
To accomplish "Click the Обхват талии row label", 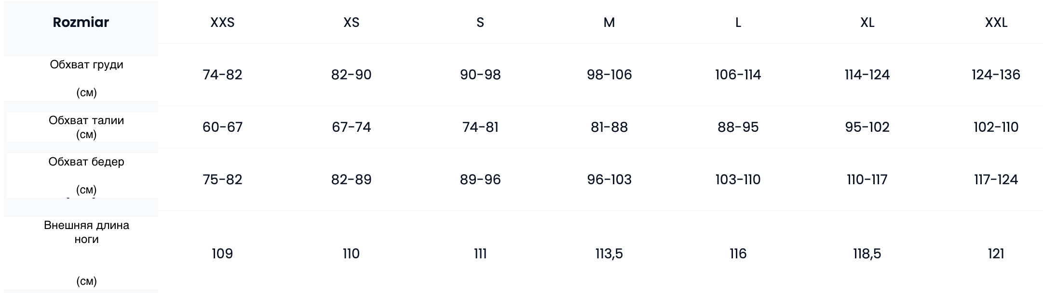I will tap(86, 121).
